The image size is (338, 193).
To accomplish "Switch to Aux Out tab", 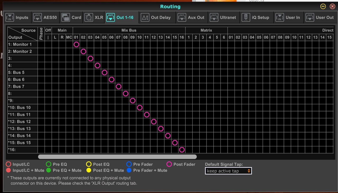I will (x=191, y=18).
